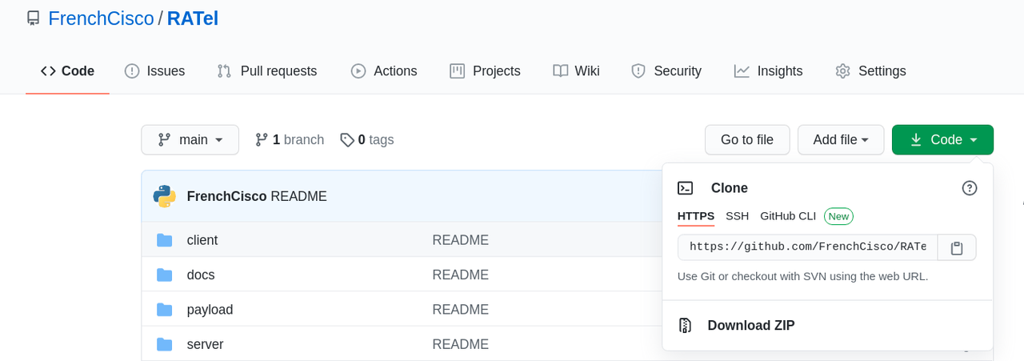Select the HTTPS clone tab
This screenshot has width=1024, height=361.
[696, 216]
